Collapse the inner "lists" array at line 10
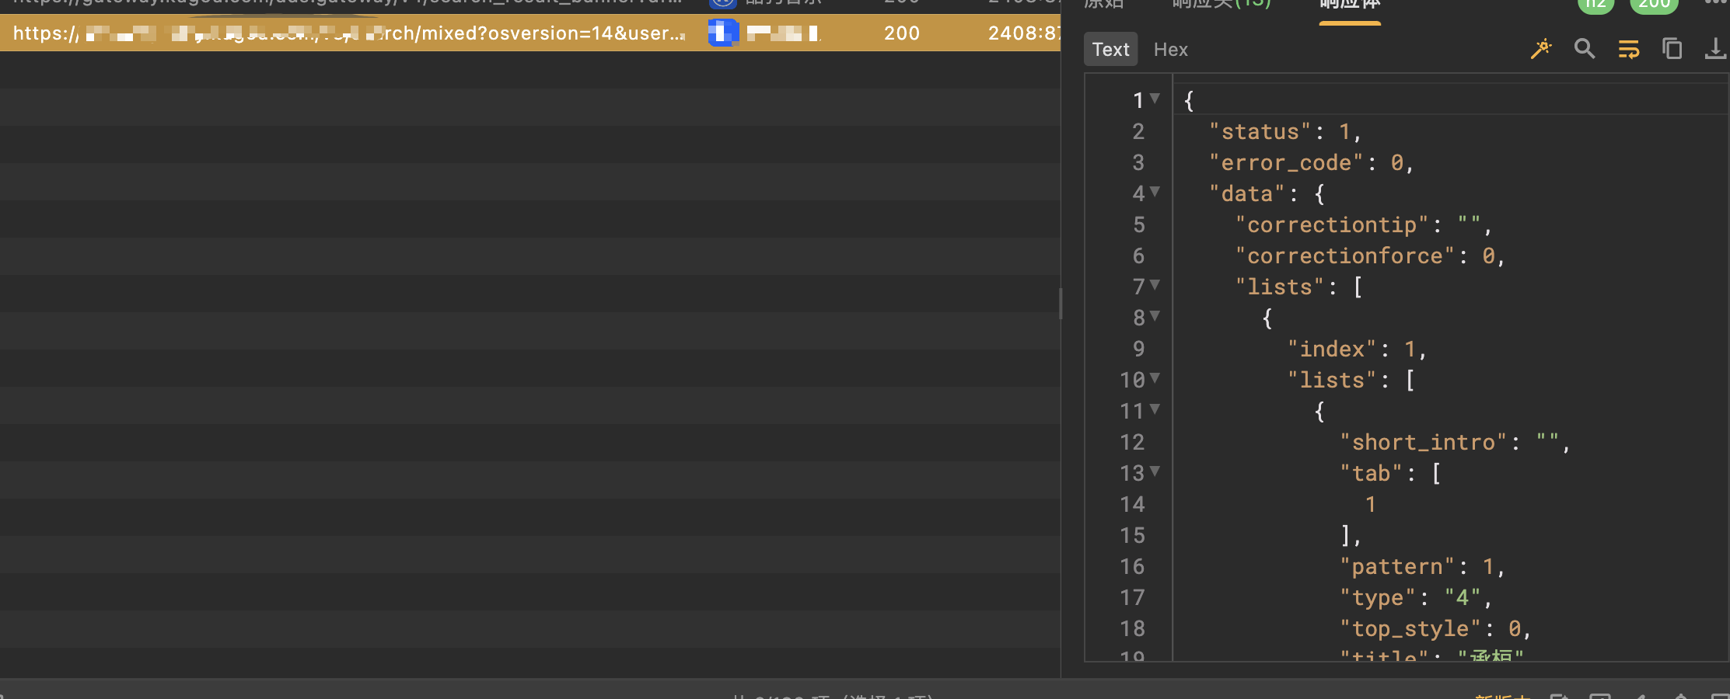This screenshot has width=1730, height=699. [x=1155, y=378]
